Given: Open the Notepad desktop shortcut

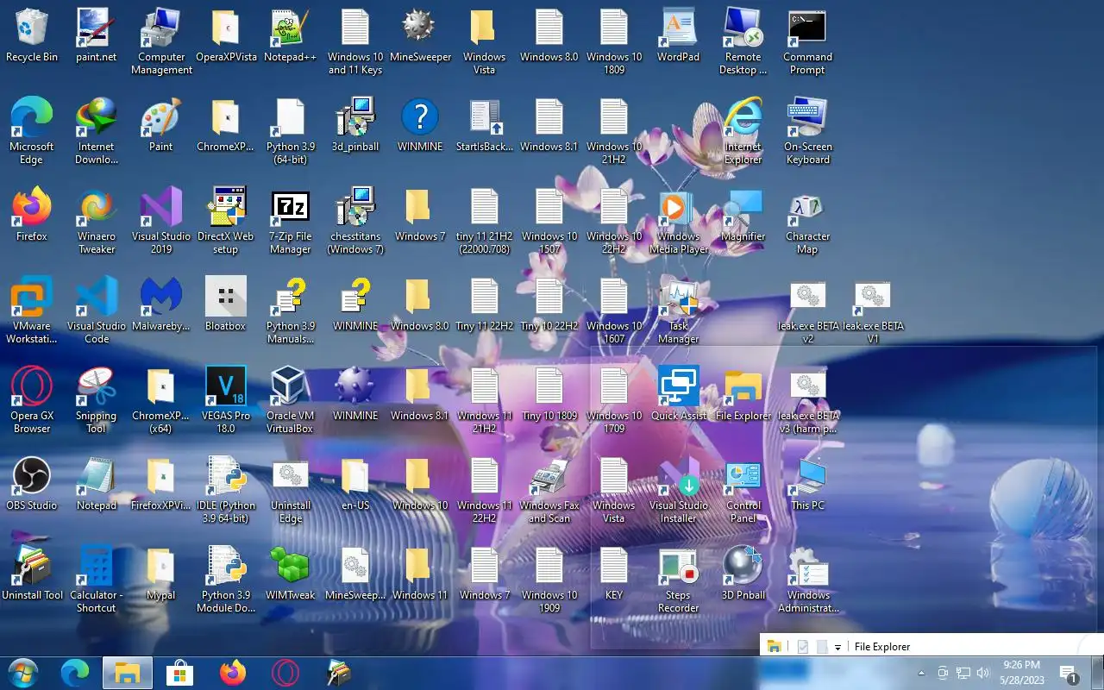Looking at the screenshot, I should [97, 484].
